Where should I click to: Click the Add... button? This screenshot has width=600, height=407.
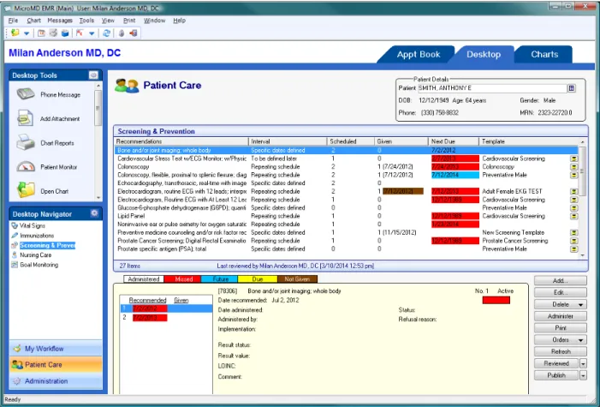(561, 280)
